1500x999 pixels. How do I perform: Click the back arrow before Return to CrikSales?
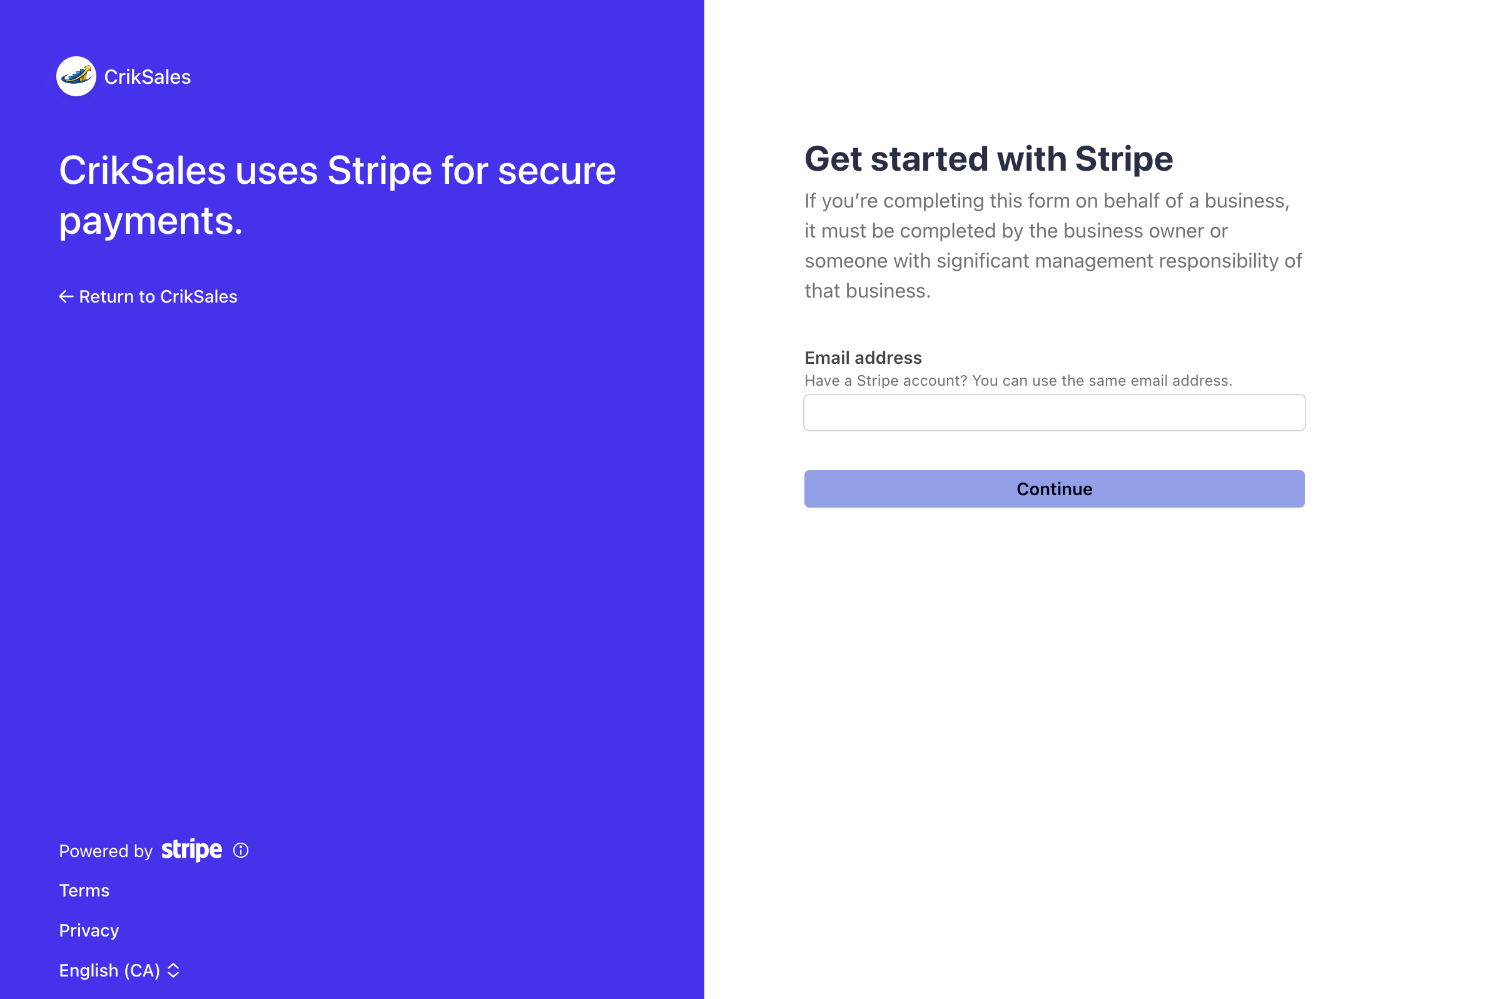(66, 296)
